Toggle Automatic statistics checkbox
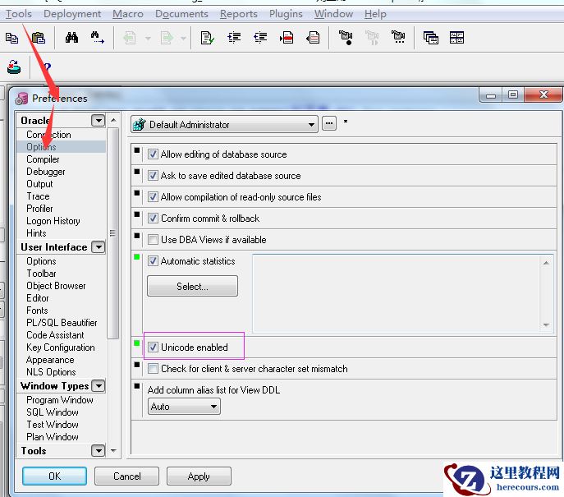 (x=153, y=261)
